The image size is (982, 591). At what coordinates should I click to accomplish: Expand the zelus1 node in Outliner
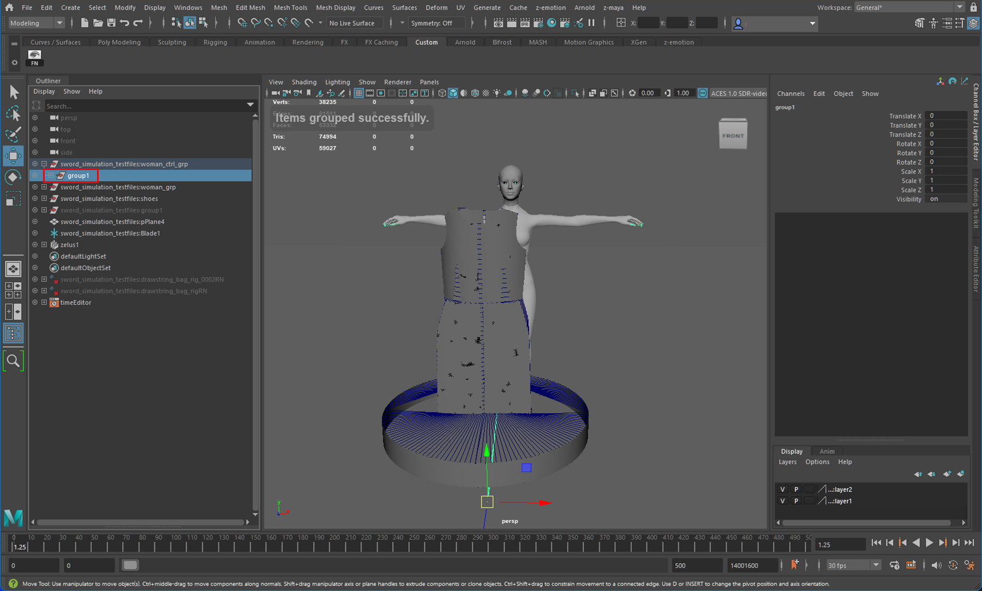click(44, 245)
